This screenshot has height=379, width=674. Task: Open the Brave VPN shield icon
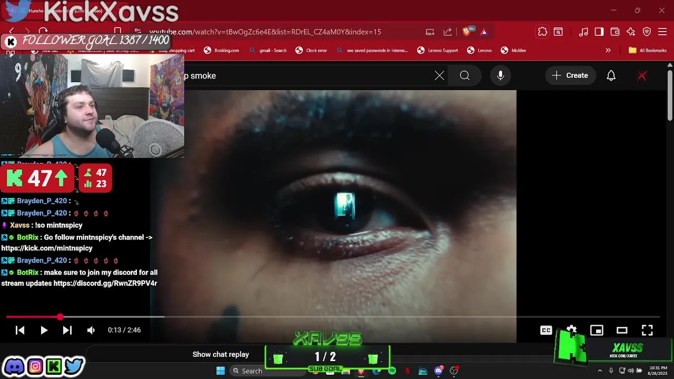pos(647,32)
